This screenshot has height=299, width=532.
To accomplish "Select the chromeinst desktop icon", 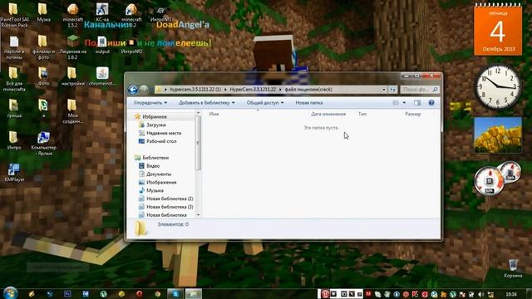I will (x=102, y=76).
